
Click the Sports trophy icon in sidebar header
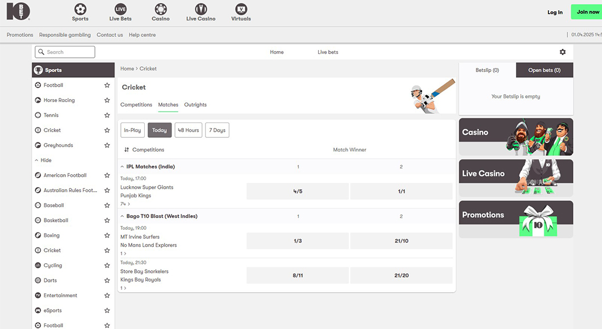pyautogui.click(x=39, y=70)
